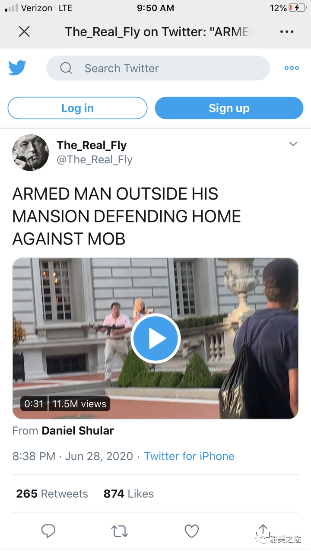The width and height of the screenshot is (311, 553).
Task: Open the Twitter for iPhone link
Action: pyautogui.click(x=189, y=456)
